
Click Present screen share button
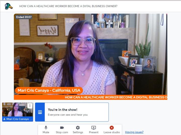point(94,130)
